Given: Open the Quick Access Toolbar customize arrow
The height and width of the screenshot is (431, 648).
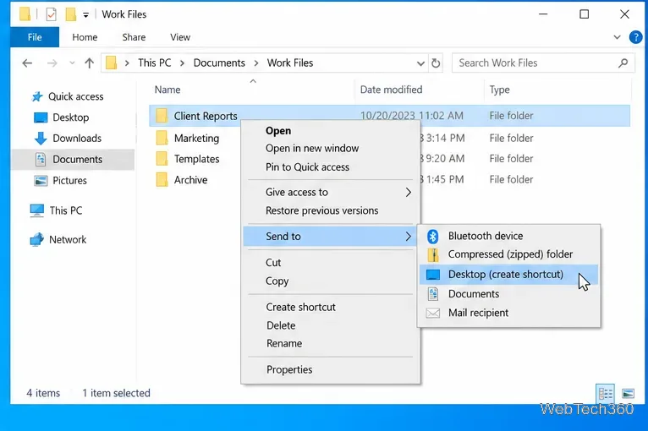Looking at the screenshot, I should [85, 15].
